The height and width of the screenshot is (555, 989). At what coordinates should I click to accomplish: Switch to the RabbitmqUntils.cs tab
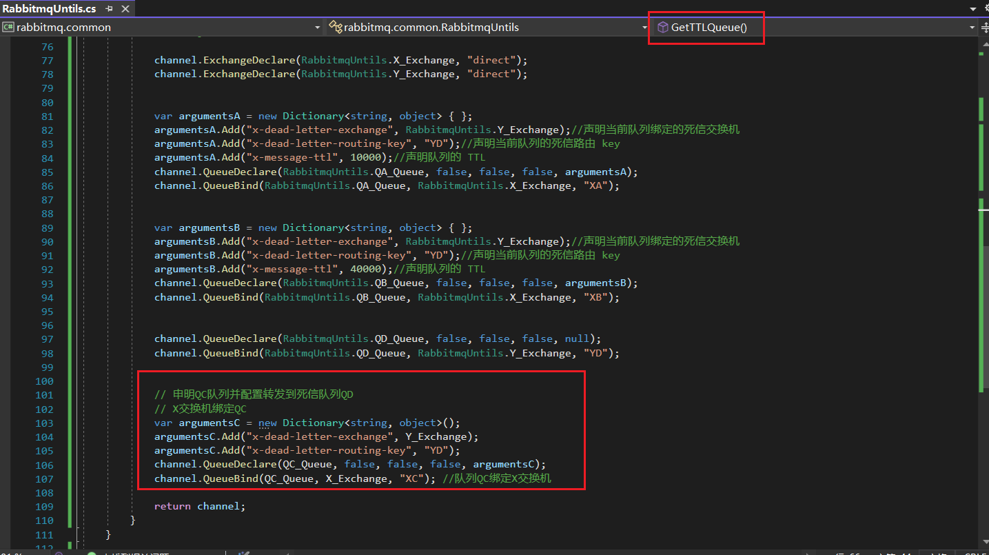[49, 9]
